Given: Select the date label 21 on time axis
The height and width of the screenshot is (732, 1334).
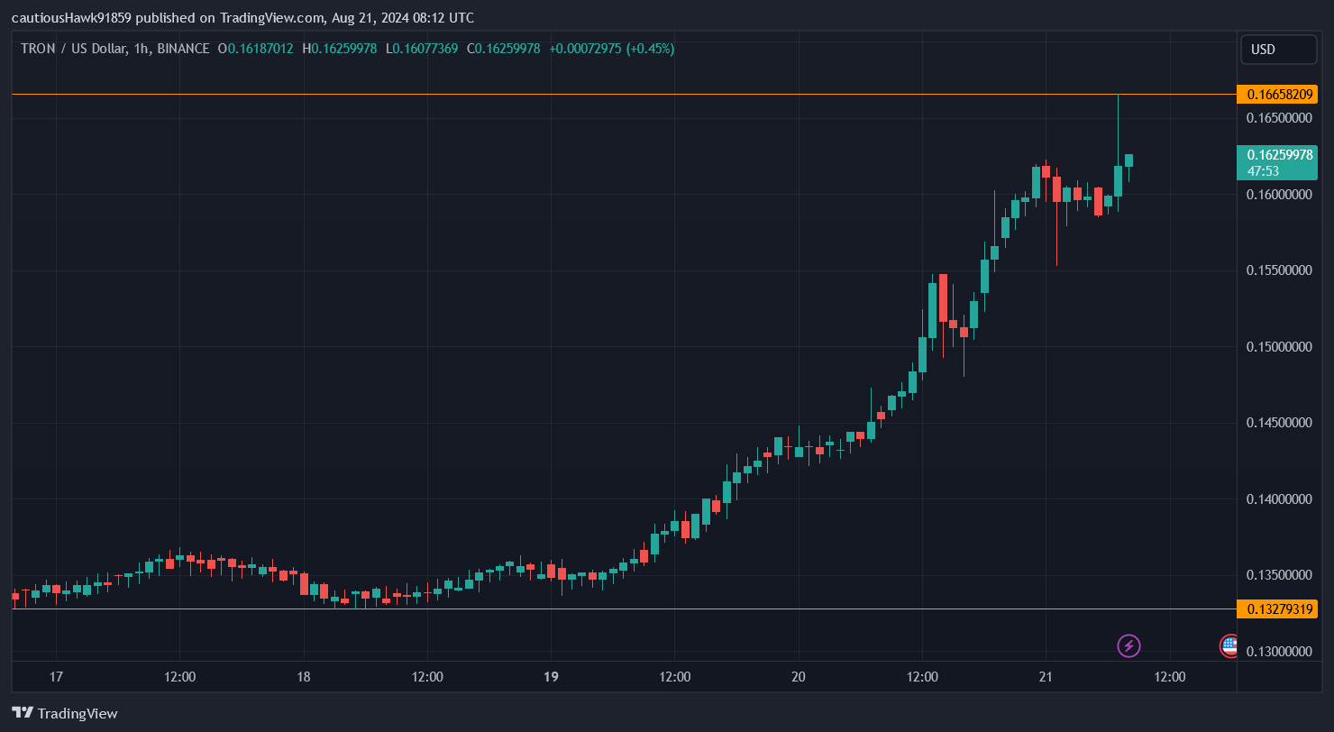Looking at the screenshot, I should tap(1046, 676).
